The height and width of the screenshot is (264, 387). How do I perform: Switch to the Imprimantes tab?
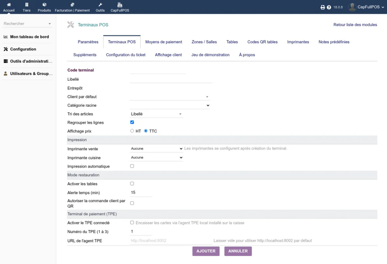[298, 42]
